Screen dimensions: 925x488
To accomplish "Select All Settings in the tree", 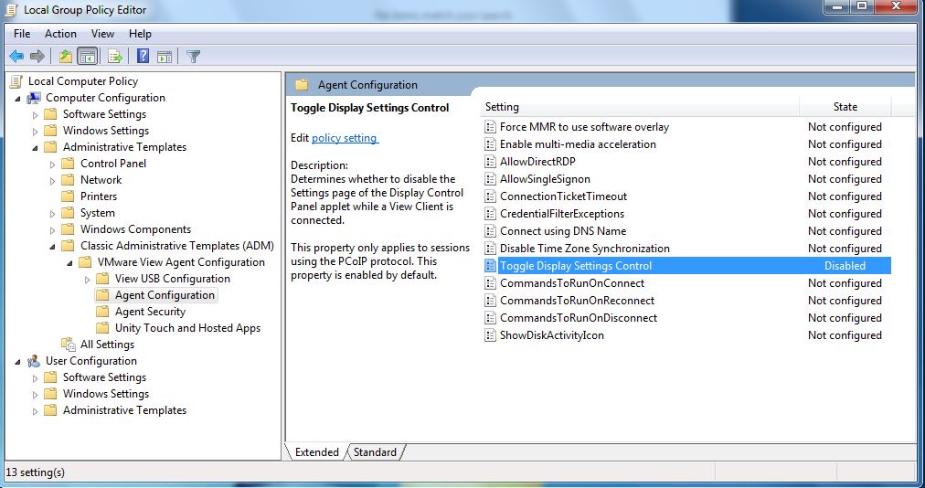I will (x=107, y=345).
